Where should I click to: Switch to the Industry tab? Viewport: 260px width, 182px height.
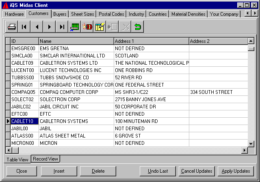(x=136, y=14)
